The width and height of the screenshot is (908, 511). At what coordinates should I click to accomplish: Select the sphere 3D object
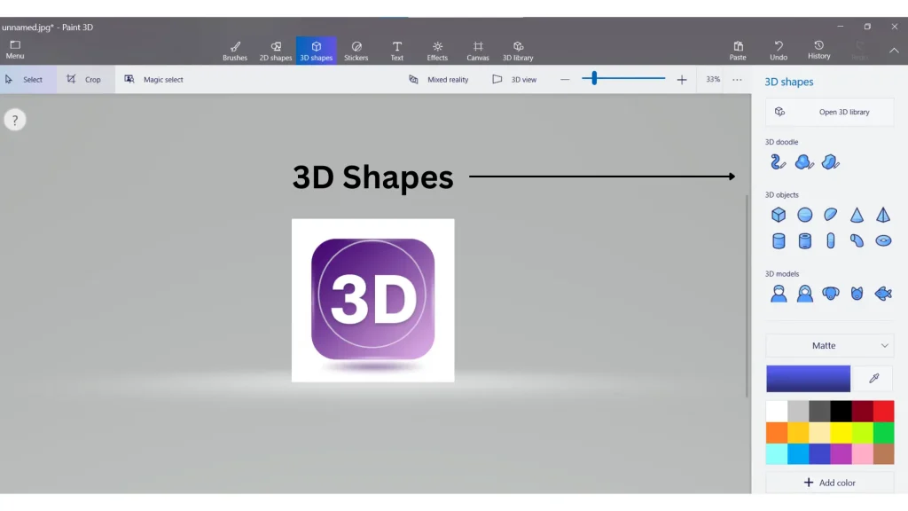[805, 214]
